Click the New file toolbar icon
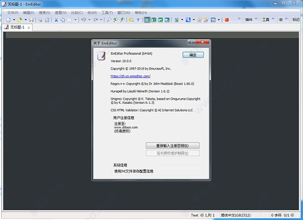Viewport: 303px width, 220px height. coord(9,20)
